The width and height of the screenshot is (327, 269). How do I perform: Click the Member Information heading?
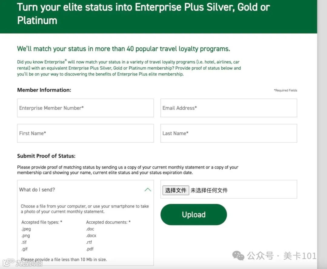pos(44,90)
